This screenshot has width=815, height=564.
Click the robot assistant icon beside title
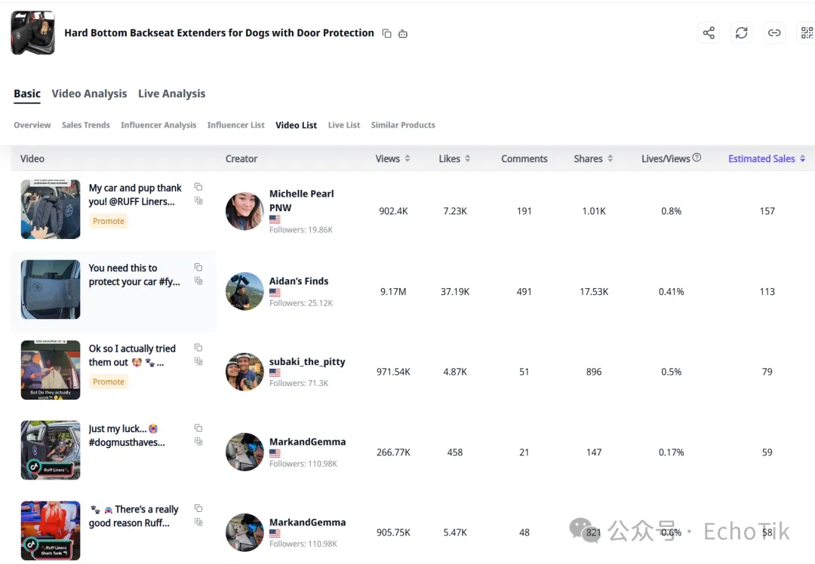click(x=403, y=33)
